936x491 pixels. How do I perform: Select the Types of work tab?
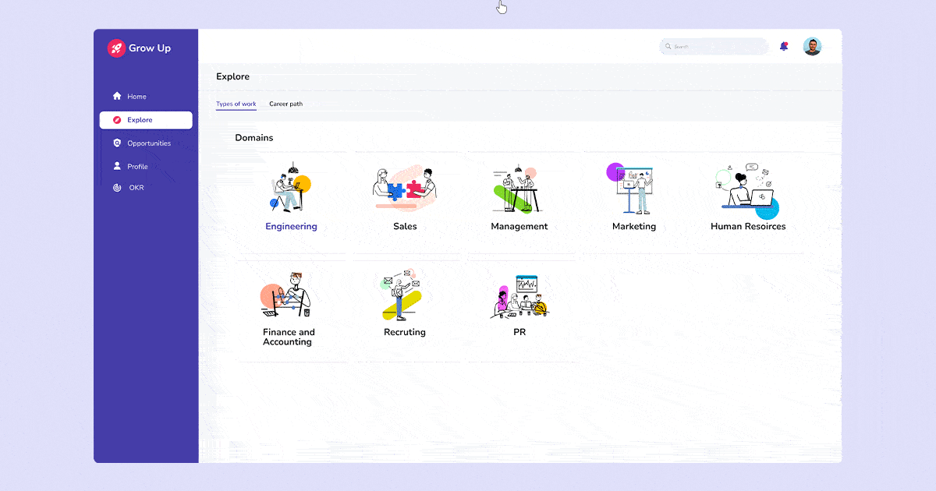pos(236,104)
